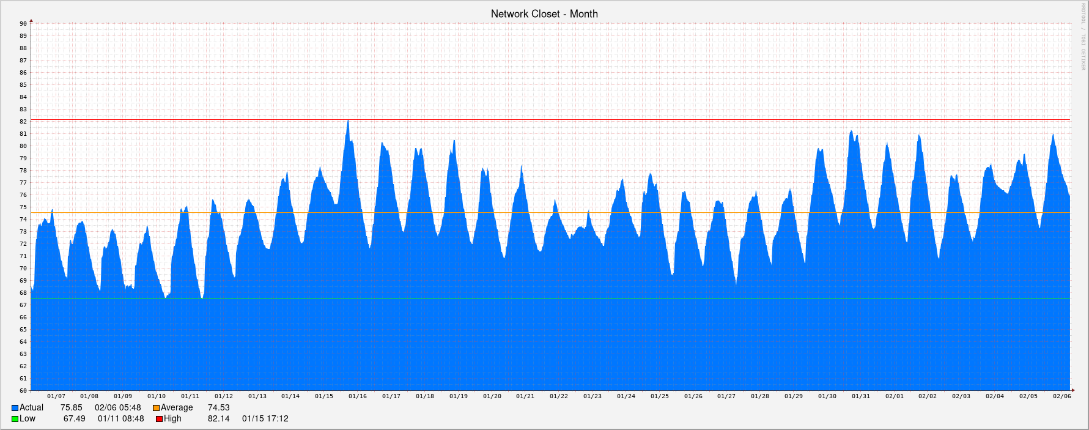Click the Average value 74.53 in legend
The width and height of the screenshot is (1089, 430).
pyautogui.click(x=218, y=408)
